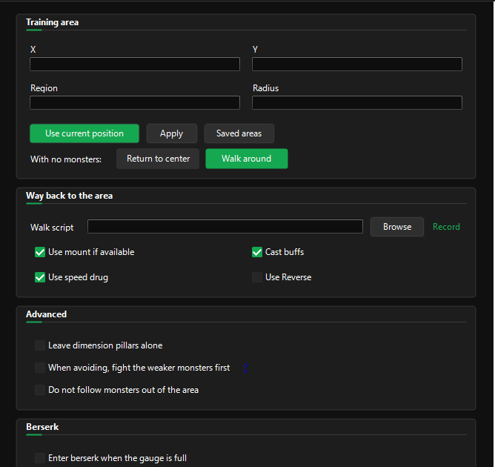Enable Leave dimension pillars alone
This screenshot has height=467, width=495.
click(x=40, y=345)
